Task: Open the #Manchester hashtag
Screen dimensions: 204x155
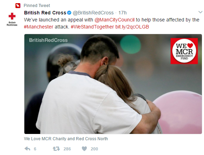Action: [x=38, y=27]
